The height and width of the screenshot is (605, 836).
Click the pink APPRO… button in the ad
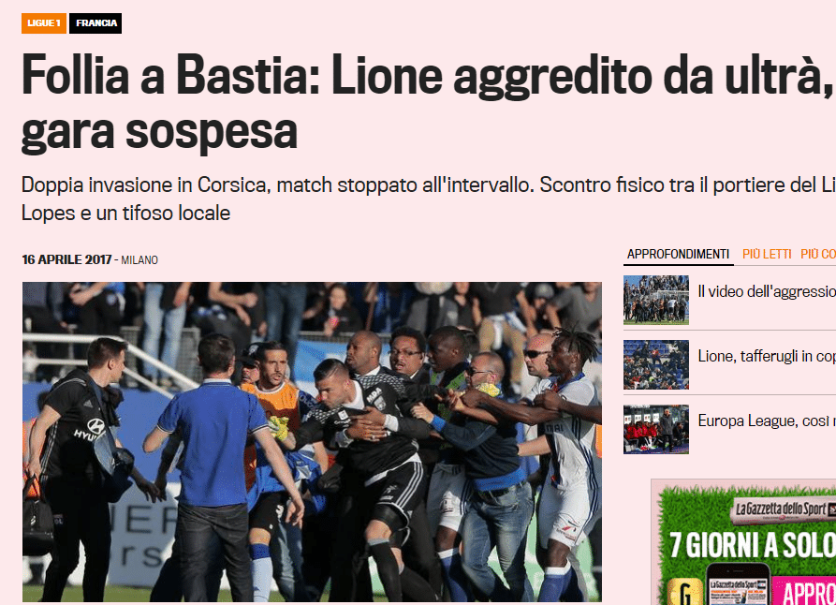(x=804, y=592)
